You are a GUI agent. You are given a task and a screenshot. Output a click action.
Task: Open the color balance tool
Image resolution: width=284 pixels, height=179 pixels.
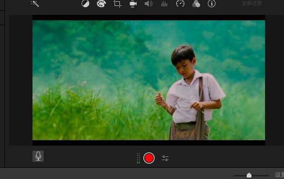point(85,4)
